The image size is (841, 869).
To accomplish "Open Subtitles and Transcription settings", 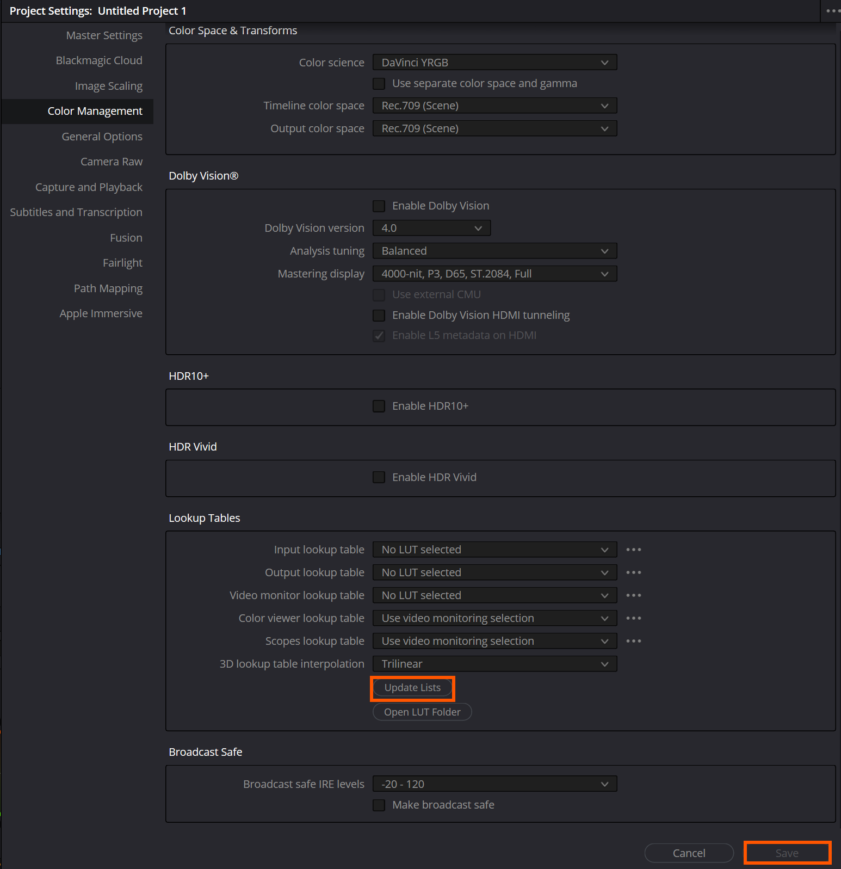I will coord(77,212).
